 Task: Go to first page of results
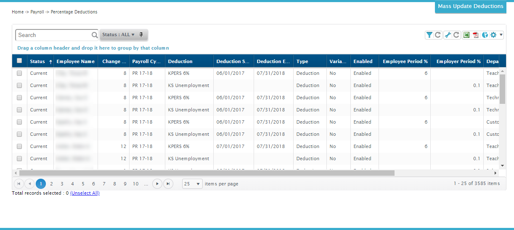click(x=19, y=184)
